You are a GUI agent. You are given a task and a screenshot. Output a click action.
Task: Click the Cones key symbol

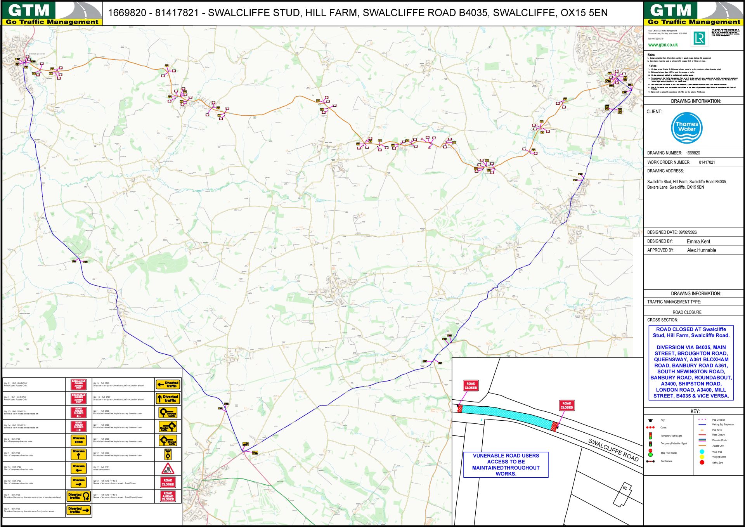[651, 427]
